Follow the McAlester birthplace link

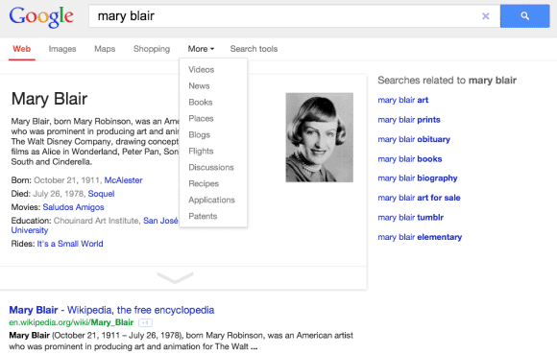pyautogui.click(x=123, y=180)
